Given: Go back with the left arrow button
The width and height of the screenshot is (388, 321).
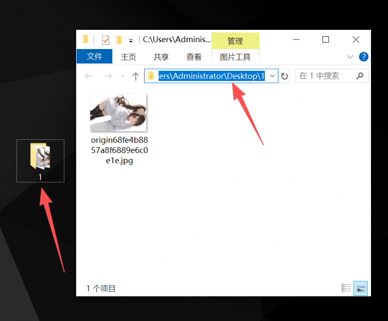Looking at the screenshot, I should point(89,76).
